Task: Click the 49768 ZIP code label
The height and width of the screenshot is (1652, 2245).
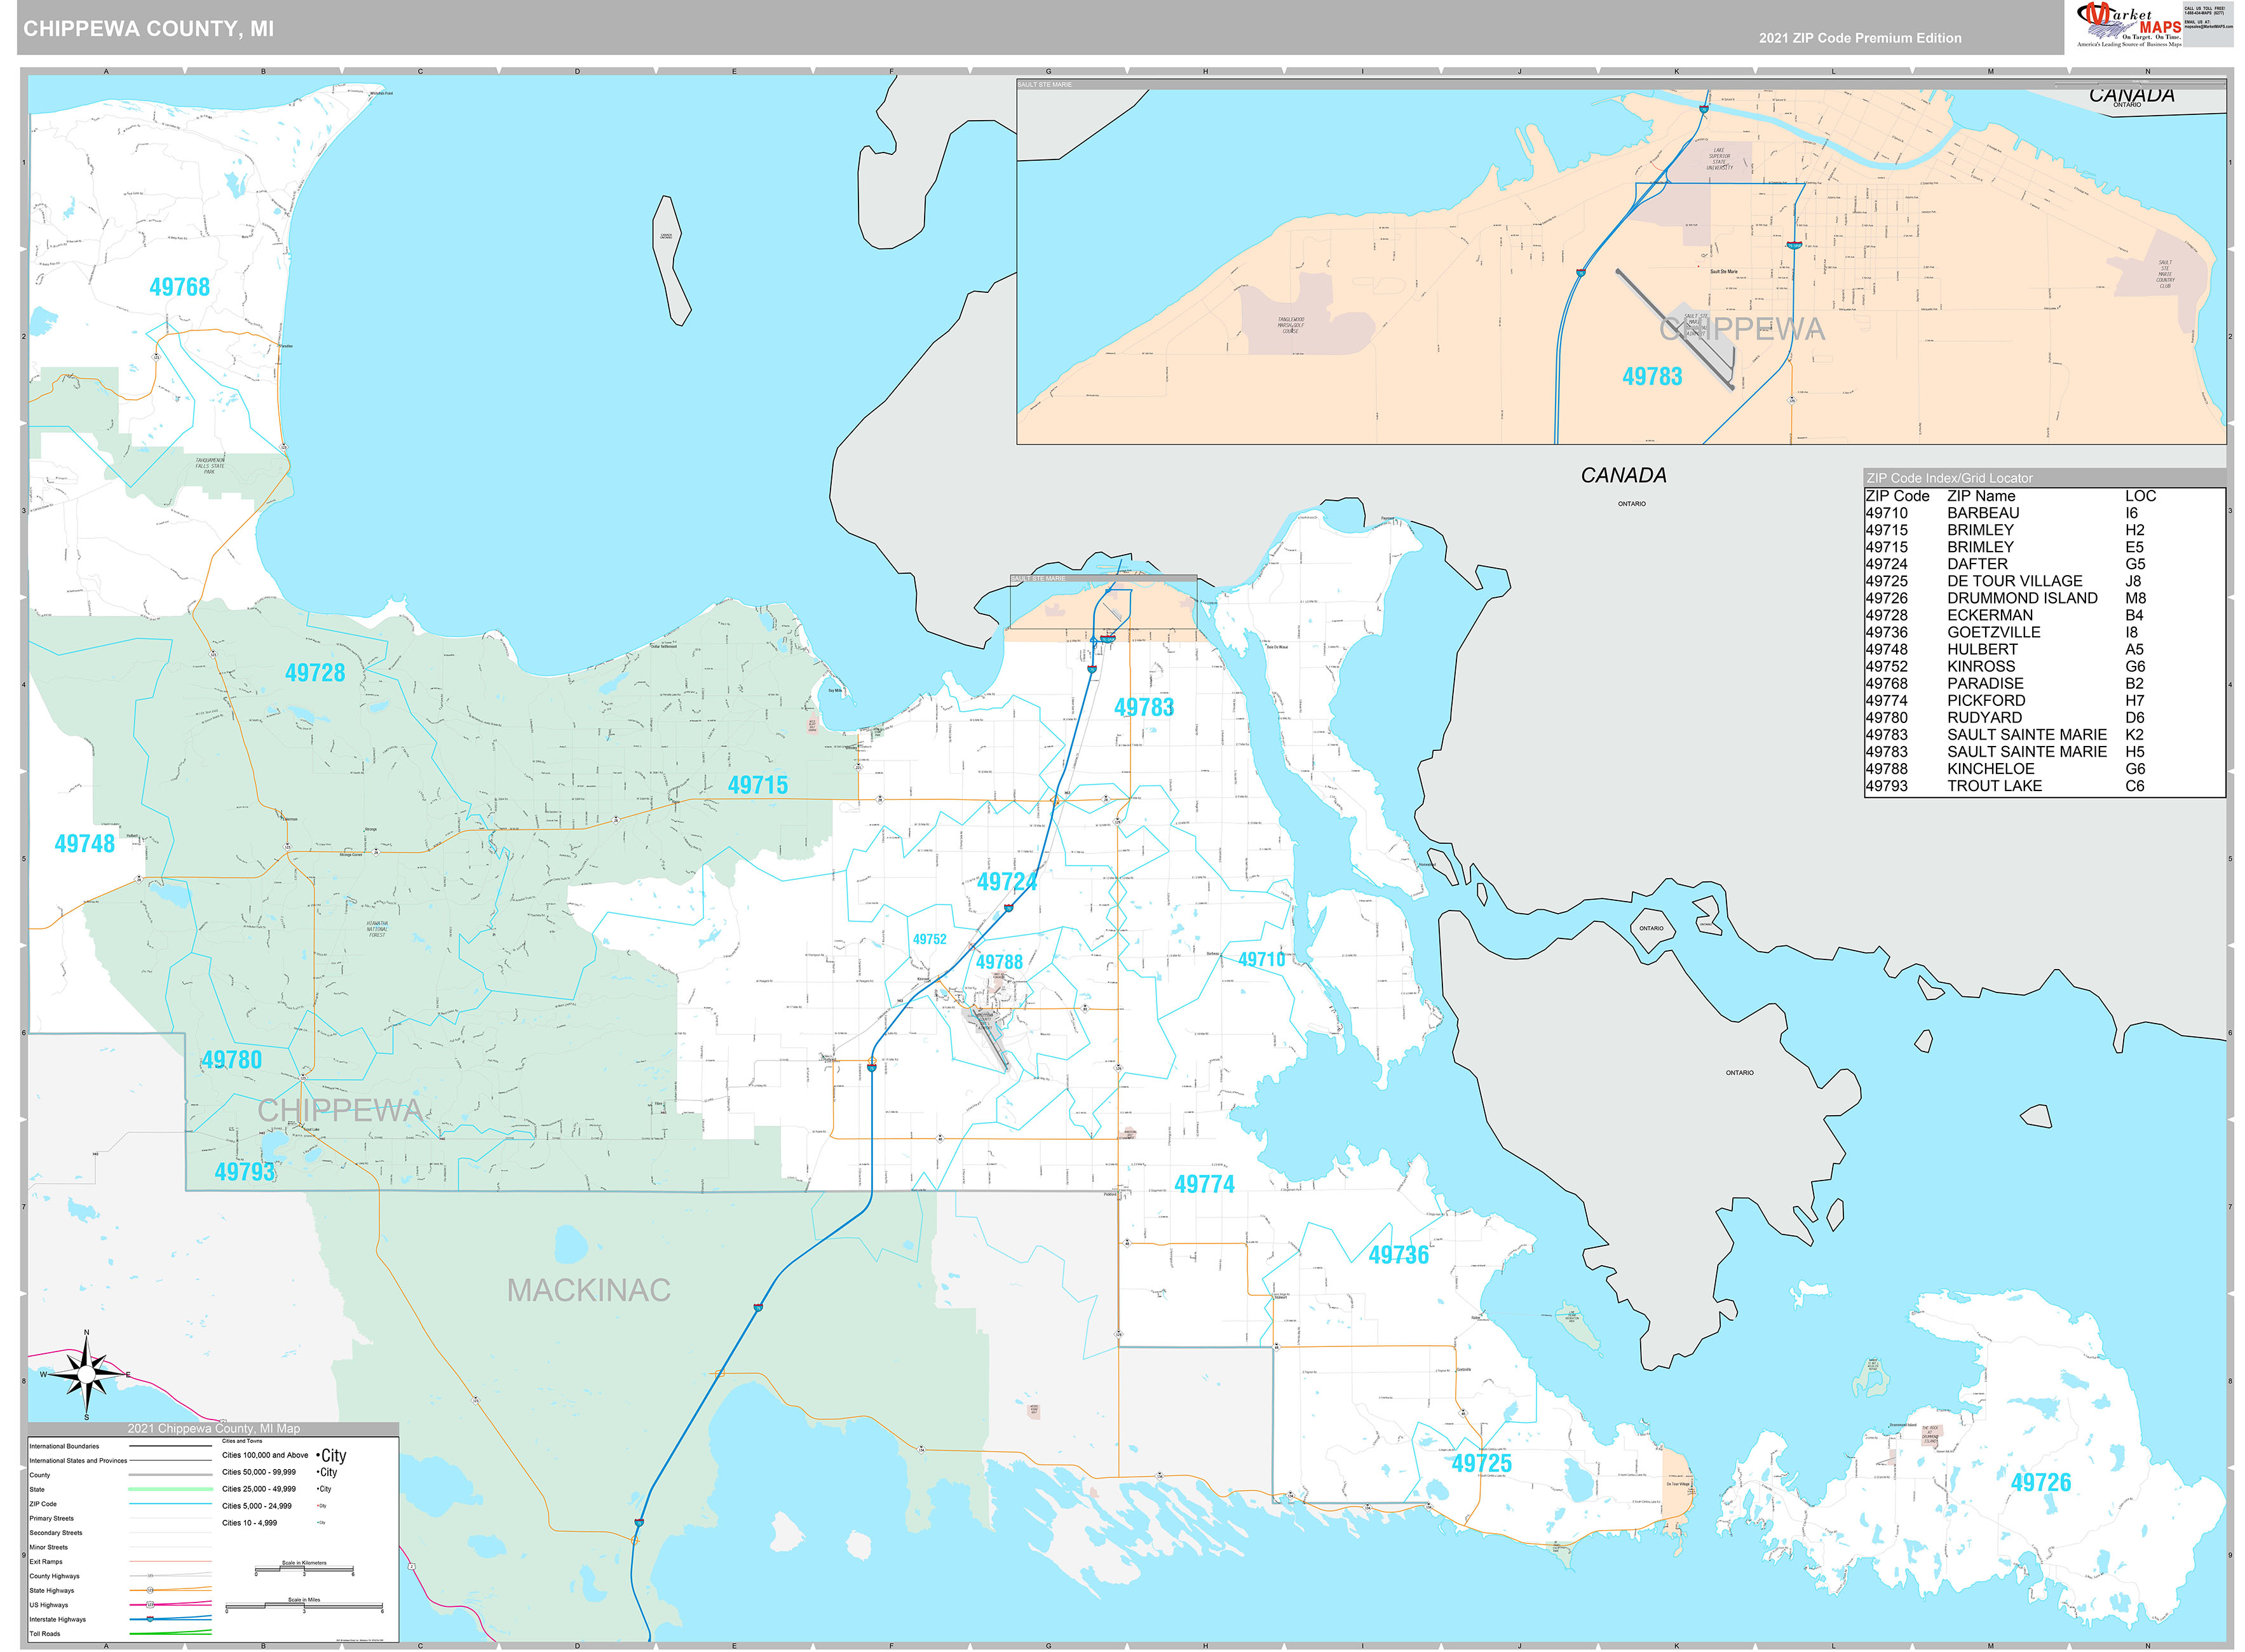Action: coord(179,287)
